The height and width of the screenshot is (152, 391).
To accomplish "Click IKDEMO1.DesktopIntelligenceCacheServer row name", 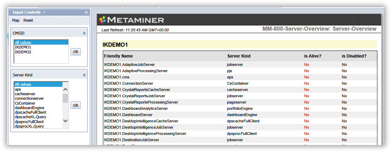I will (141, 121).
